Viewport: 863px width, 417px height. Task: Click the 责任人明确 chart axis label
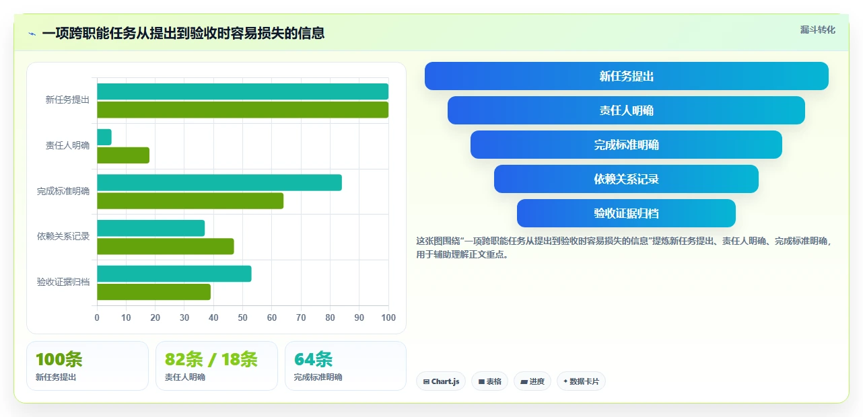pos(67,145)
